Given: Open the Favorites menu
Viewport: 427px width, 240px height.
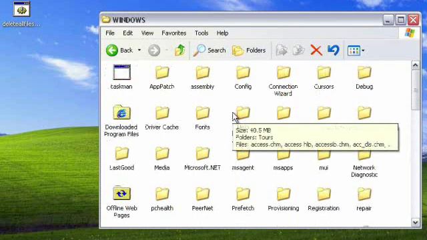Looking at the screenshot, I should [174, 33].
